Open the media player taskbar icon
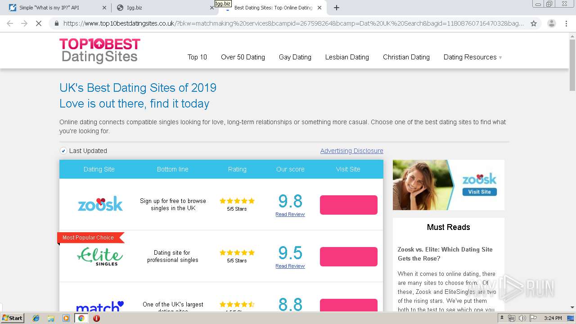This screenshot has width=576, height=324. coord(66,318)
